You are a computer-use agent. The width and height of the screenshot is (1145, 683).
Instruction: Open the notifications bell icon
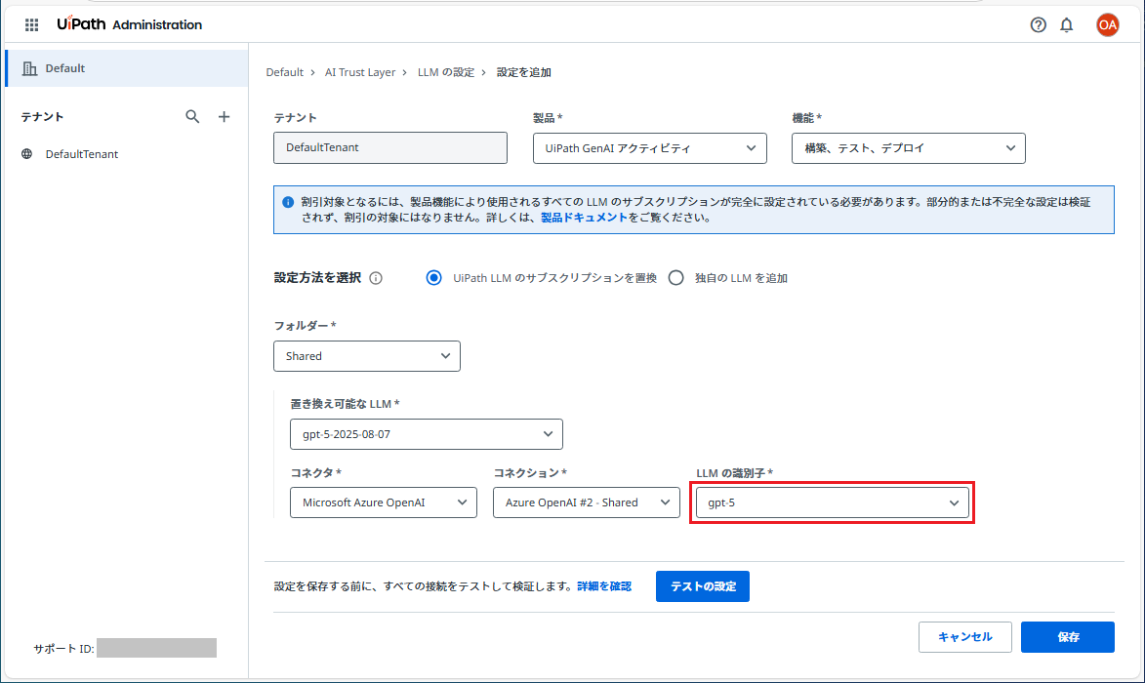pos(1067,24)
